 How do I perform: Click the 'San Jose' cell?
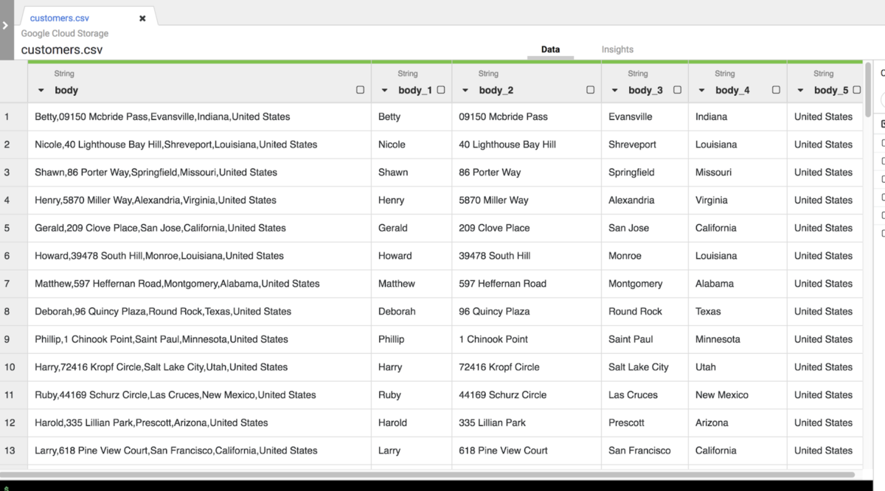coord(645,228)
